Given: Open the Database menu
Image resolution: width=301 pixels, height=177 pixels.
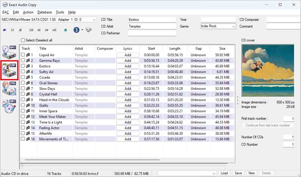Looking at the screenshot, I should coord(45,12).
